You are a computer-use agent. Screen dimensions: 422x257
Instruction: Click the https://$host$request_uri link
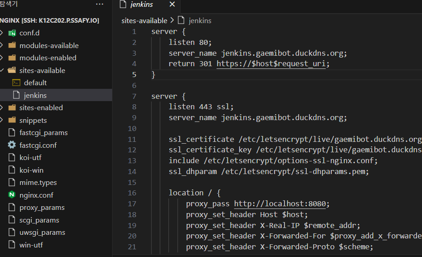[271, 64]
